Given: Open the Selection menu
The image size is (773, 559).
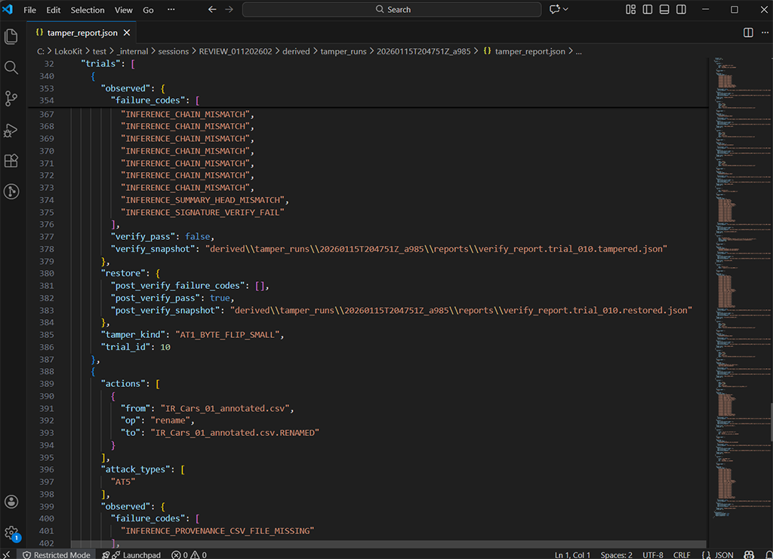Looking at the screenshot, I should [x=88, y=10].
